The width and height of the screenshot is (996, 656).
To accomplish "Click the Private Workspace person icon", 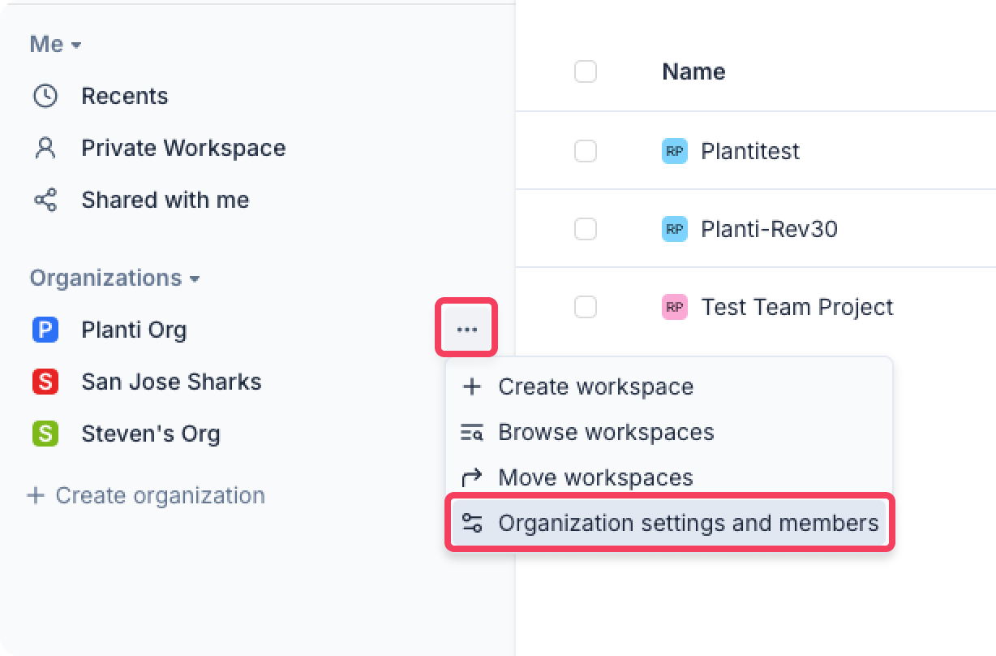I will pyautogui.click(x=45, y=148).
